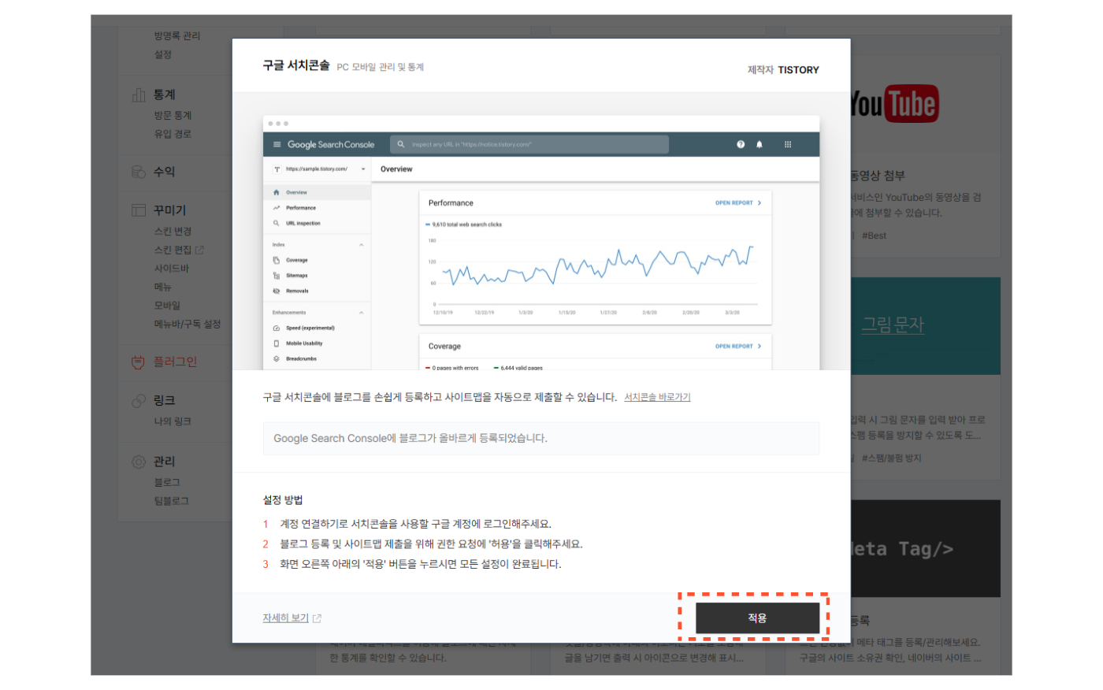Screen dimensions: 1103x690
Task: Select Overview in the Search Console sidebar
Action: [x=317, y=192]
